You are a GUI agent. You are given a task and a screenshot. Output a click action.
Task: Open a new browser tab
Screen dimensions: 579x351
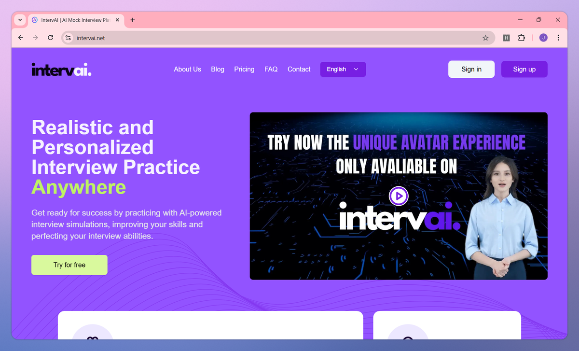coord(133,20)
